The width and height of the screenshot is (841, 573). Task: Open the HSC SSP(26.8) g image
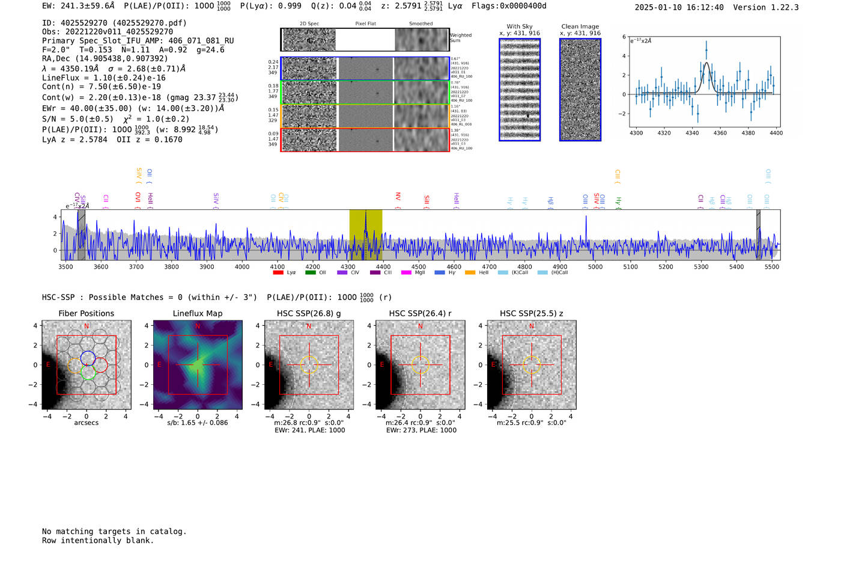[309, 365]
